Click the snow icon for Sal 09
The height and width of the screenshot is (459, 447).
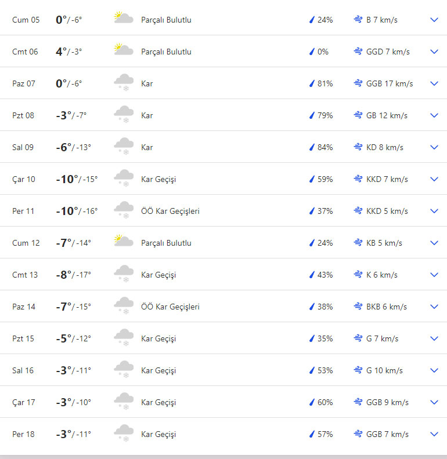[x=123, y=146]
